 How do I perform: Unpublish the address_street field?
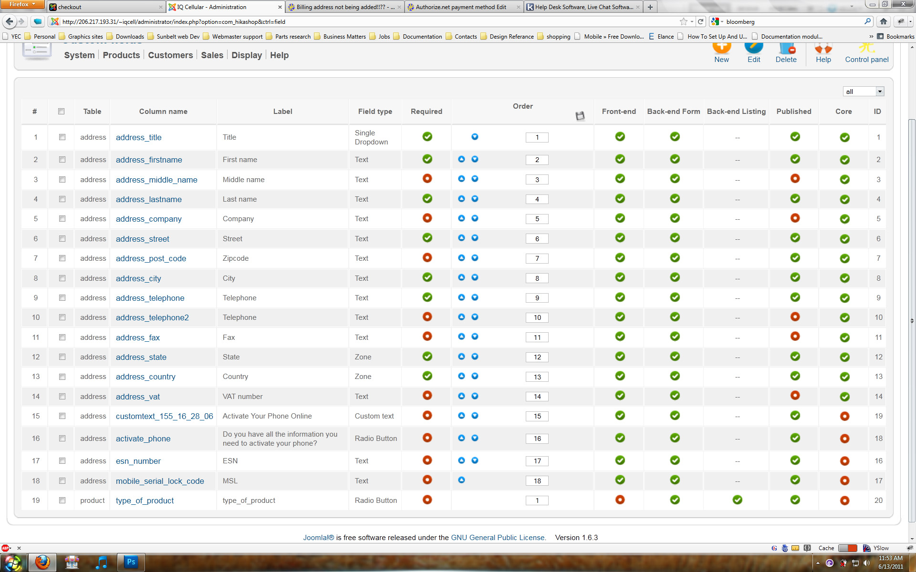coord(795,238)
